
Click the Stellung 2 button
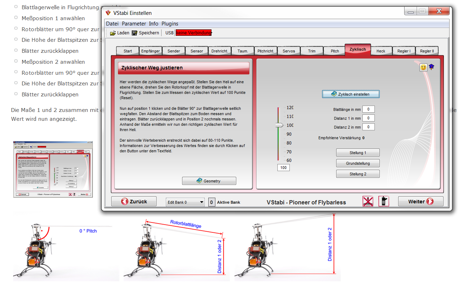click(358, 174)
